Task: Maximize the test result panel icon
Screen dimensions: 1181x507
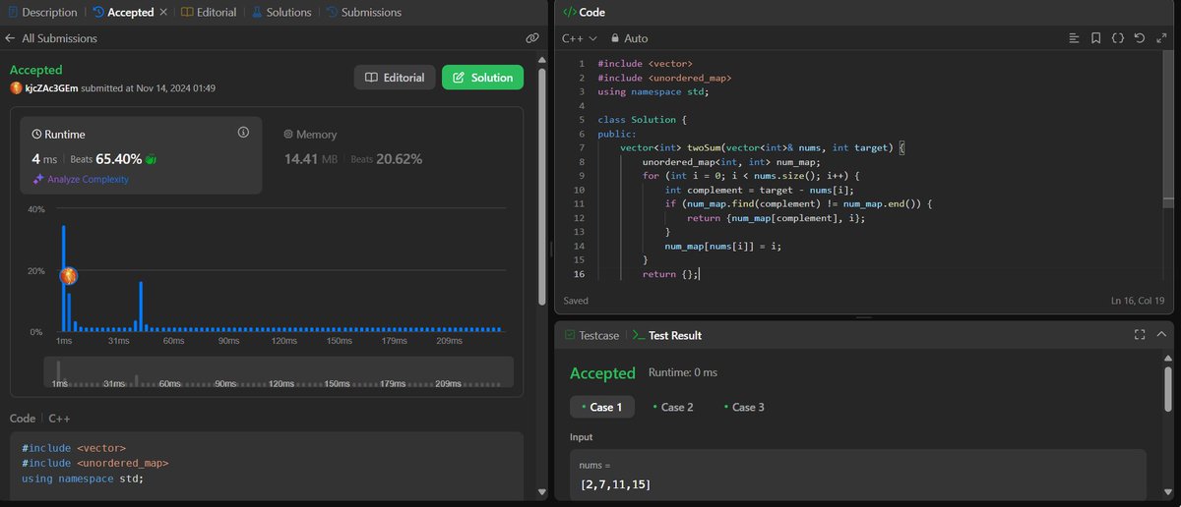Action: pos(1140,335)
